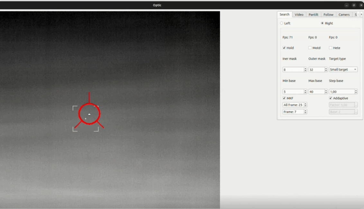Viewport: 364px width, 209px height.
Task: Select the Right radio button
Action: 323,23
